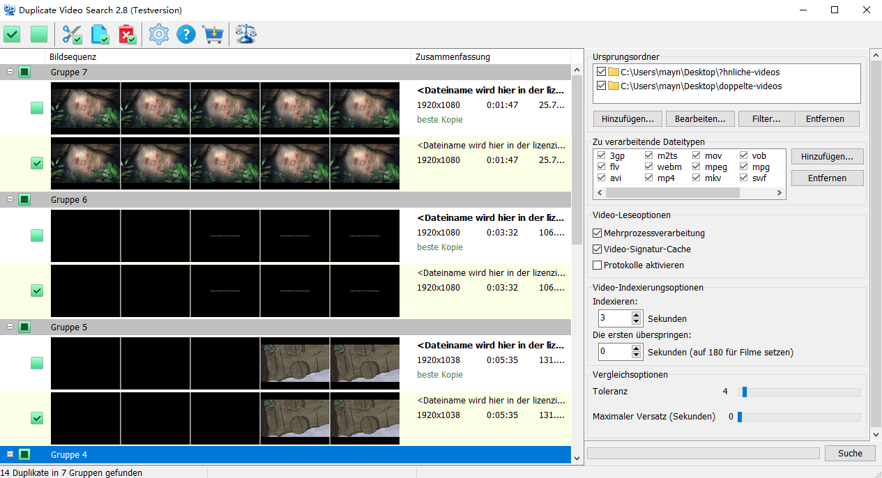The image size is (882, 478).
Task: Toggle the Gruppe 5 group checkbox
Action: 24,327
